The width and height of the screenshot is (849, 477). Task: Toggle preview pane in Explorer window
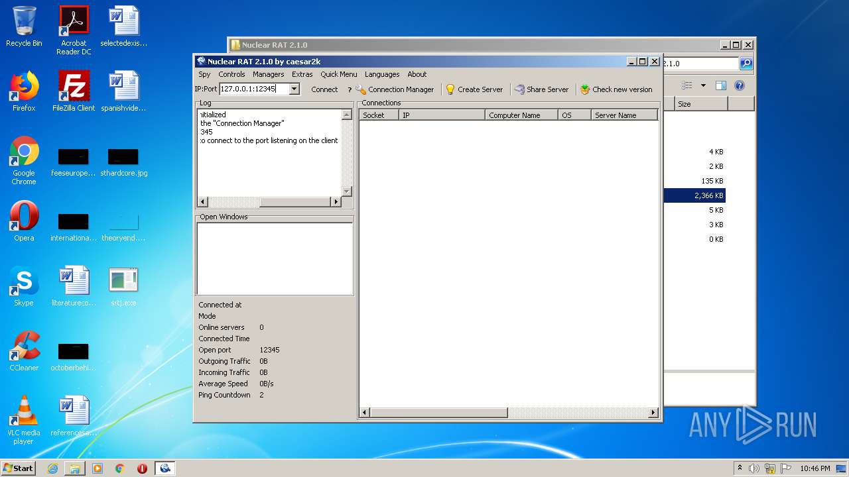point(721,85)
